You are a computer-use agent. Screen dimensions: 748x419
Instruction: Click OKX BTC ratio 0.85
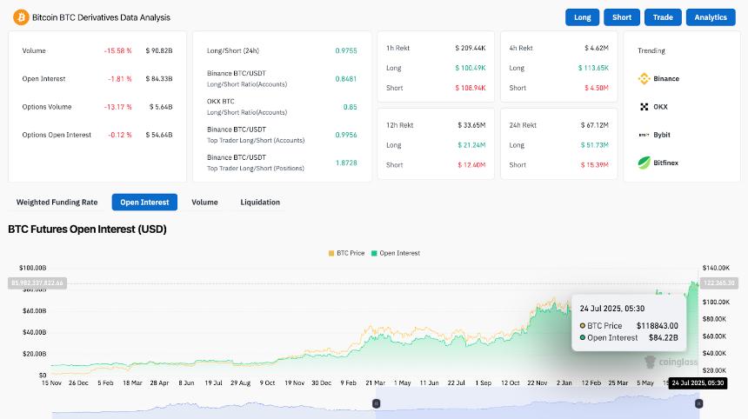(x=351, y=107)
